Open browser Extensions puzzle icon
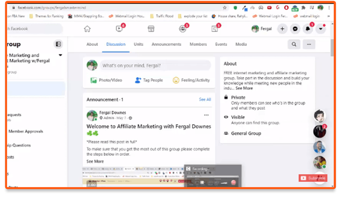341x198 pixels. tap(304, 8)
